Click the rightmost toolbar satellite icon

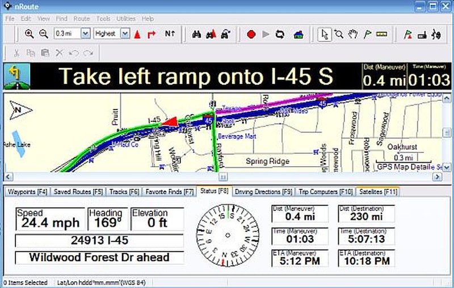(436, 35)
